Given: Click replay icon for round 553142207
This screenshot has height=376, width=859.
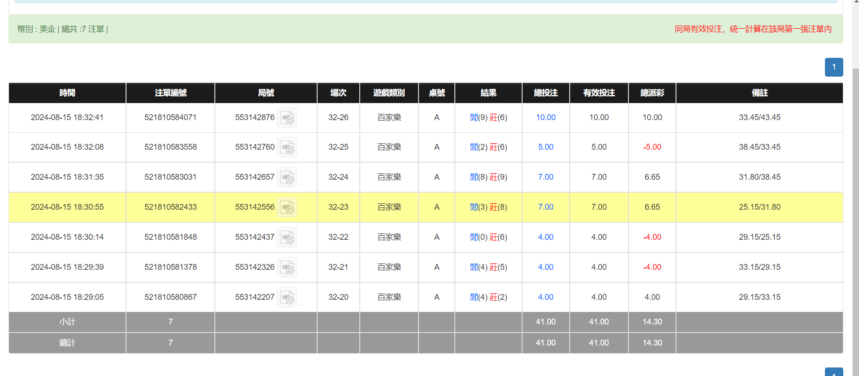Looking at the screenshot, I should tap(287, 298).
